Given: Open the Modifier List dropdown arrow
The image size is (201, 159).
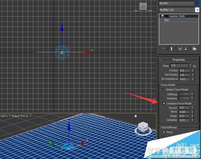Looking at the screenshot, I should (x=197, y=10).
